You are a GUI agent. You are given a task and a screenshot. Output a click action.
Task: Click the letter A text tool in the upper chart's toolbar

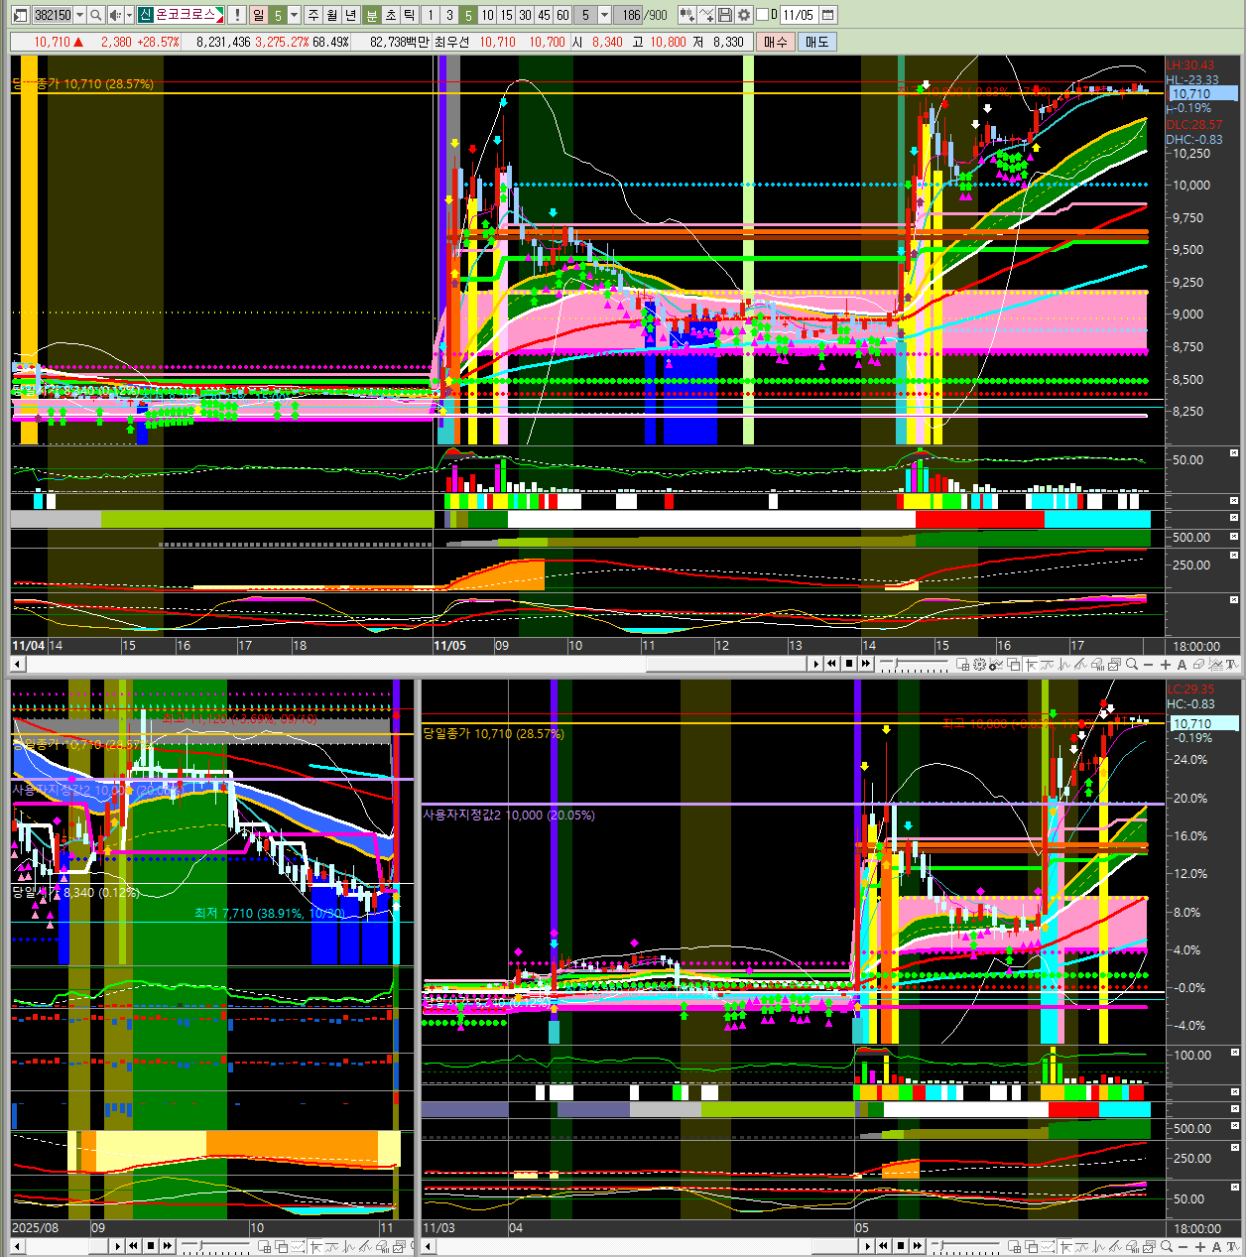coord(1182,665)
